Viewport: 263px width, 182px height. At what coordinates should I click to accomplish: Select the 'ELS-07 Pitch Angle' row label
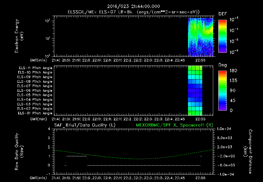tap(35, 86)
